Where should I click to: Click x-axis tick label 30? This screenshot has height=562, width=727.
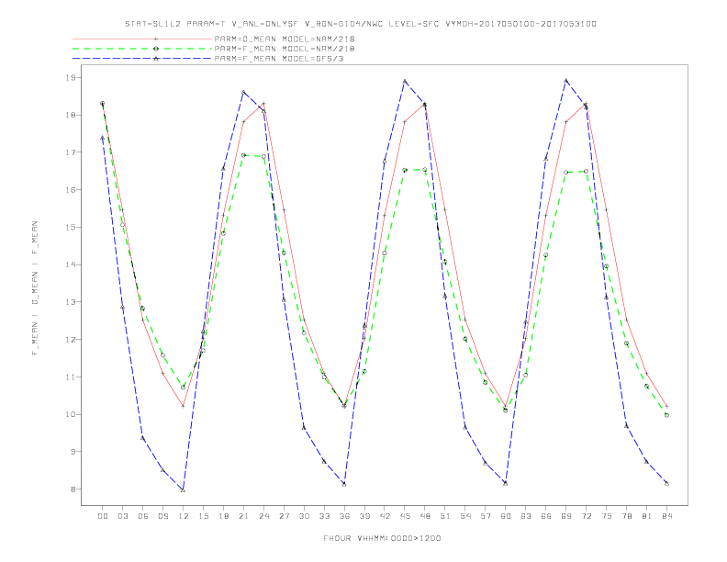[304, 516]
